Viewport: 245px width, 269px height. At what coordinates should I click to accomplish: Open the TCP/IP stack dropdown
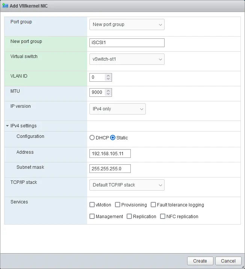coord(127,185)
